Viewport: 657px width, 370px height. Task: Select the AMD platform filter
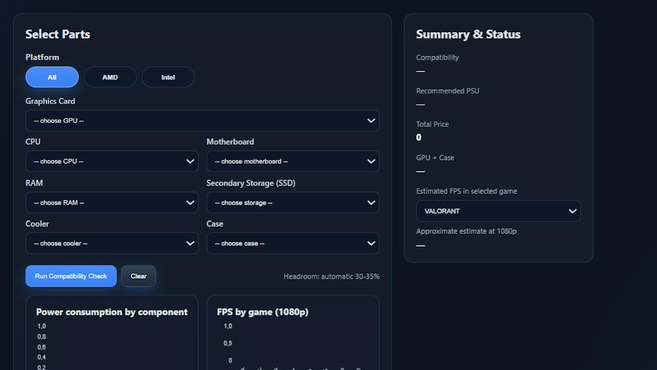(x=110, y=77)
